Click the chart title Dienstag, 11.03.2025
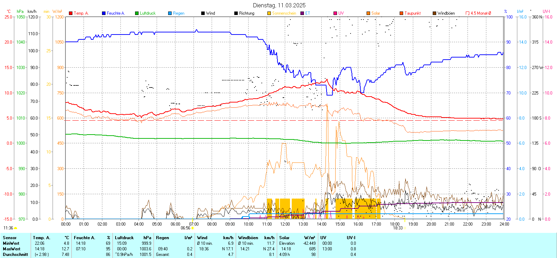The image size is (557, 258). point(279,5)
